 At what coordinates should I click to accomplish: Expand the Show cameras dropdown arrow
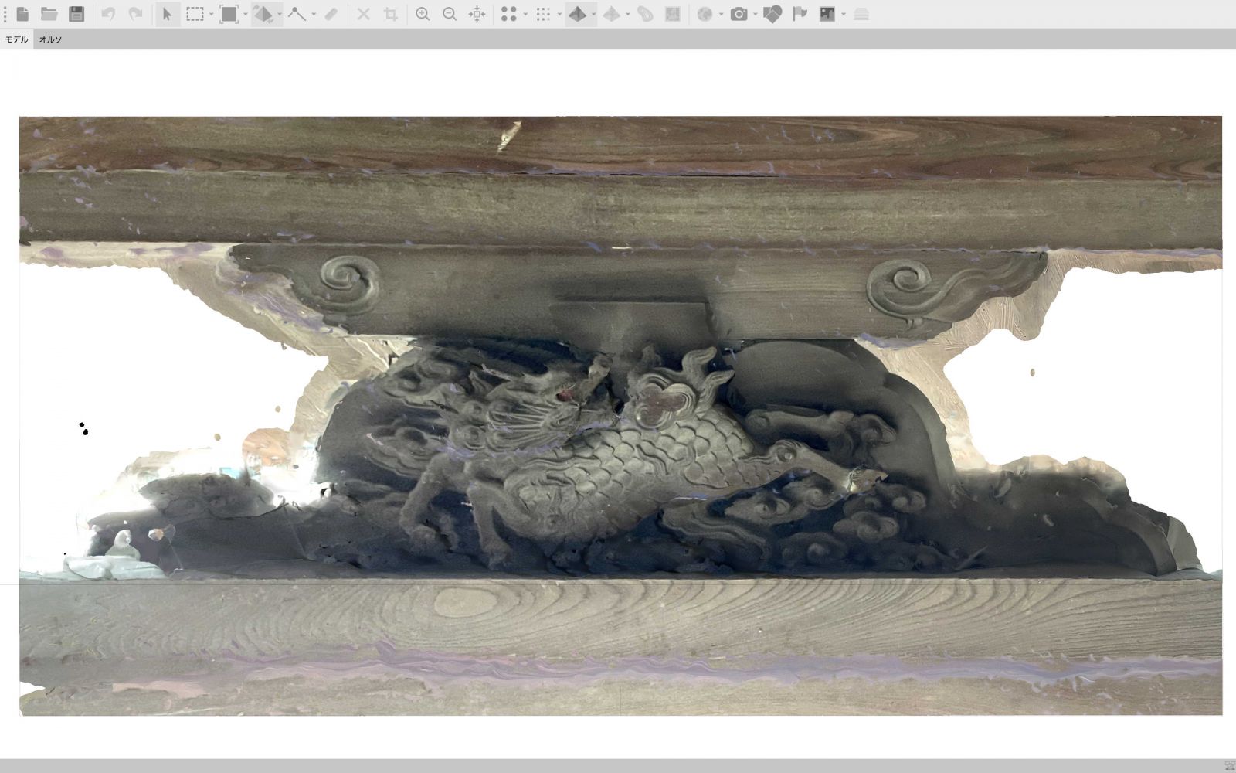pyautogui.click(x=755, y=14)
